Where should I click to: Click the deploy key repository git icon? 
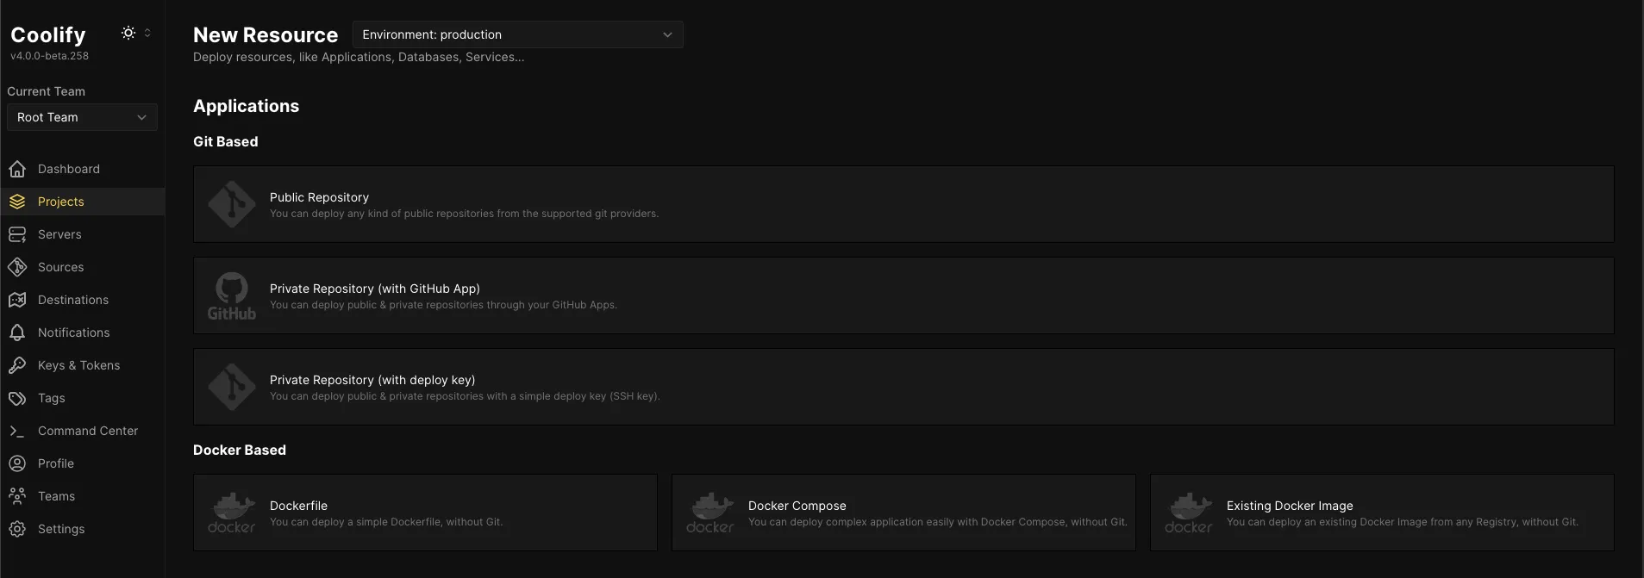pos(232,387)
